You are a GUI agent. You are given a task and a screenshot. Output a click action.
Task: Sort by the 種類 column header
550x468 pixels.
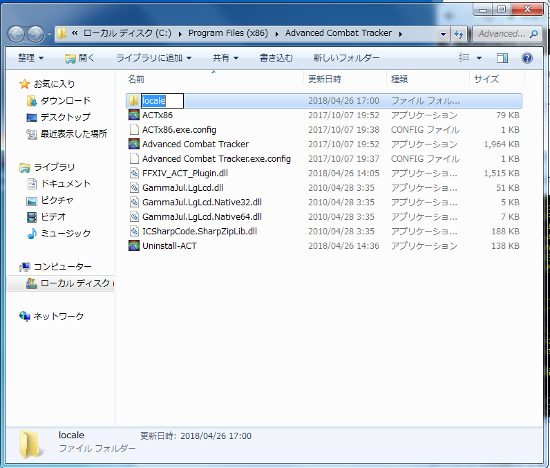(428, 79)
